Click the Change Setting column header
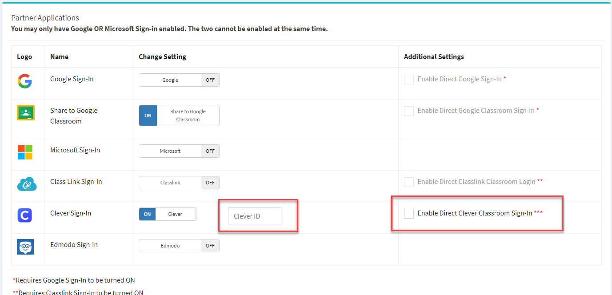The width and height of the screenshot is (612, 295). click(162, 57)
